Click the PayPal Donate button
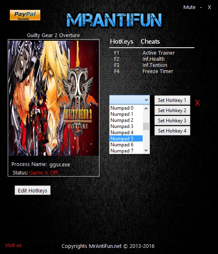 pos(25,15)
